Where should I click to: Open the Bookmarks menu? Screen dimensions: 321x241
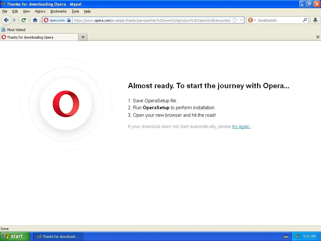(59, 11)
